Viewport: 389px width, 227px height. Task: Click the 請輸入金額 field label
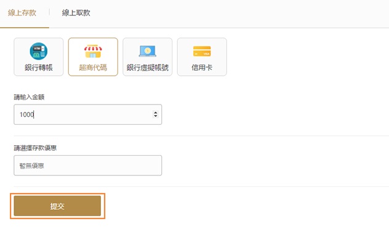click(x=29, y=97)
